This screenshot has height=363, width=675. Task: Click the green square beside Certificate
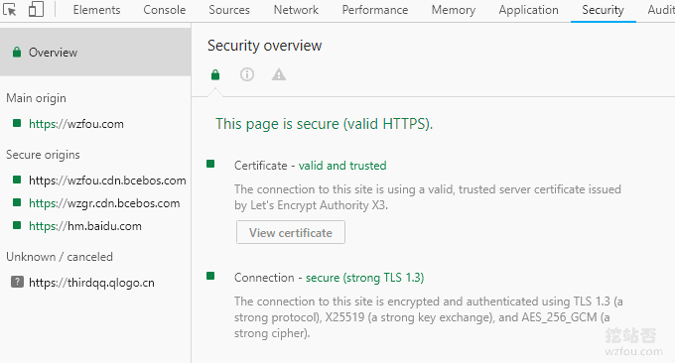click(x=210, y=164)
